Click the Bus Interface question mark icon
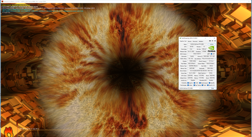Image resolution: width=252 pixels, height=137 pixels. (x=215, y=59)
